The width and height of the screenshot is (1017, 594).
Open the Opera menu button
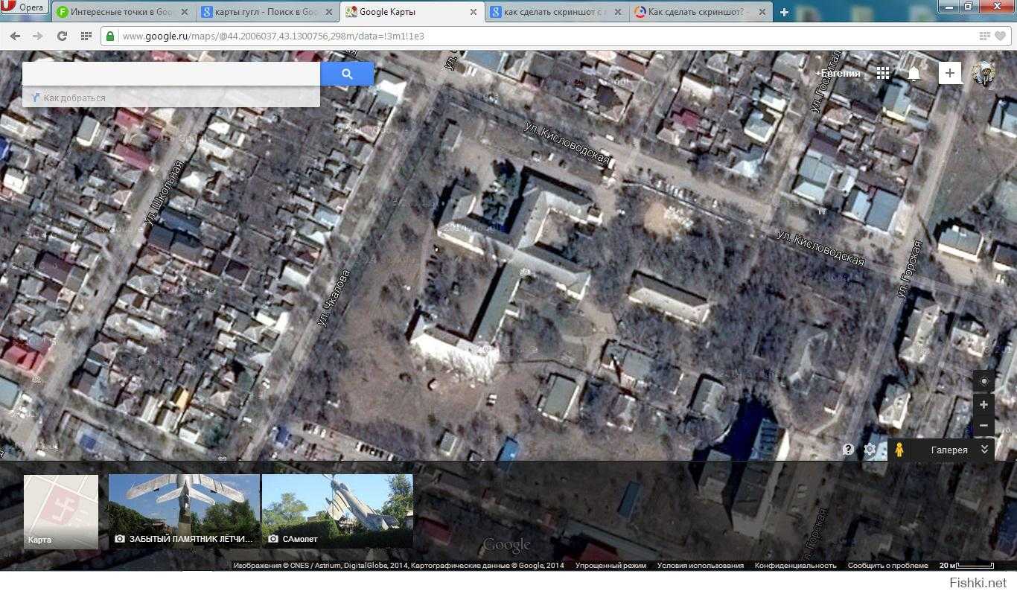pyautogui.click(x=25, y=7)
